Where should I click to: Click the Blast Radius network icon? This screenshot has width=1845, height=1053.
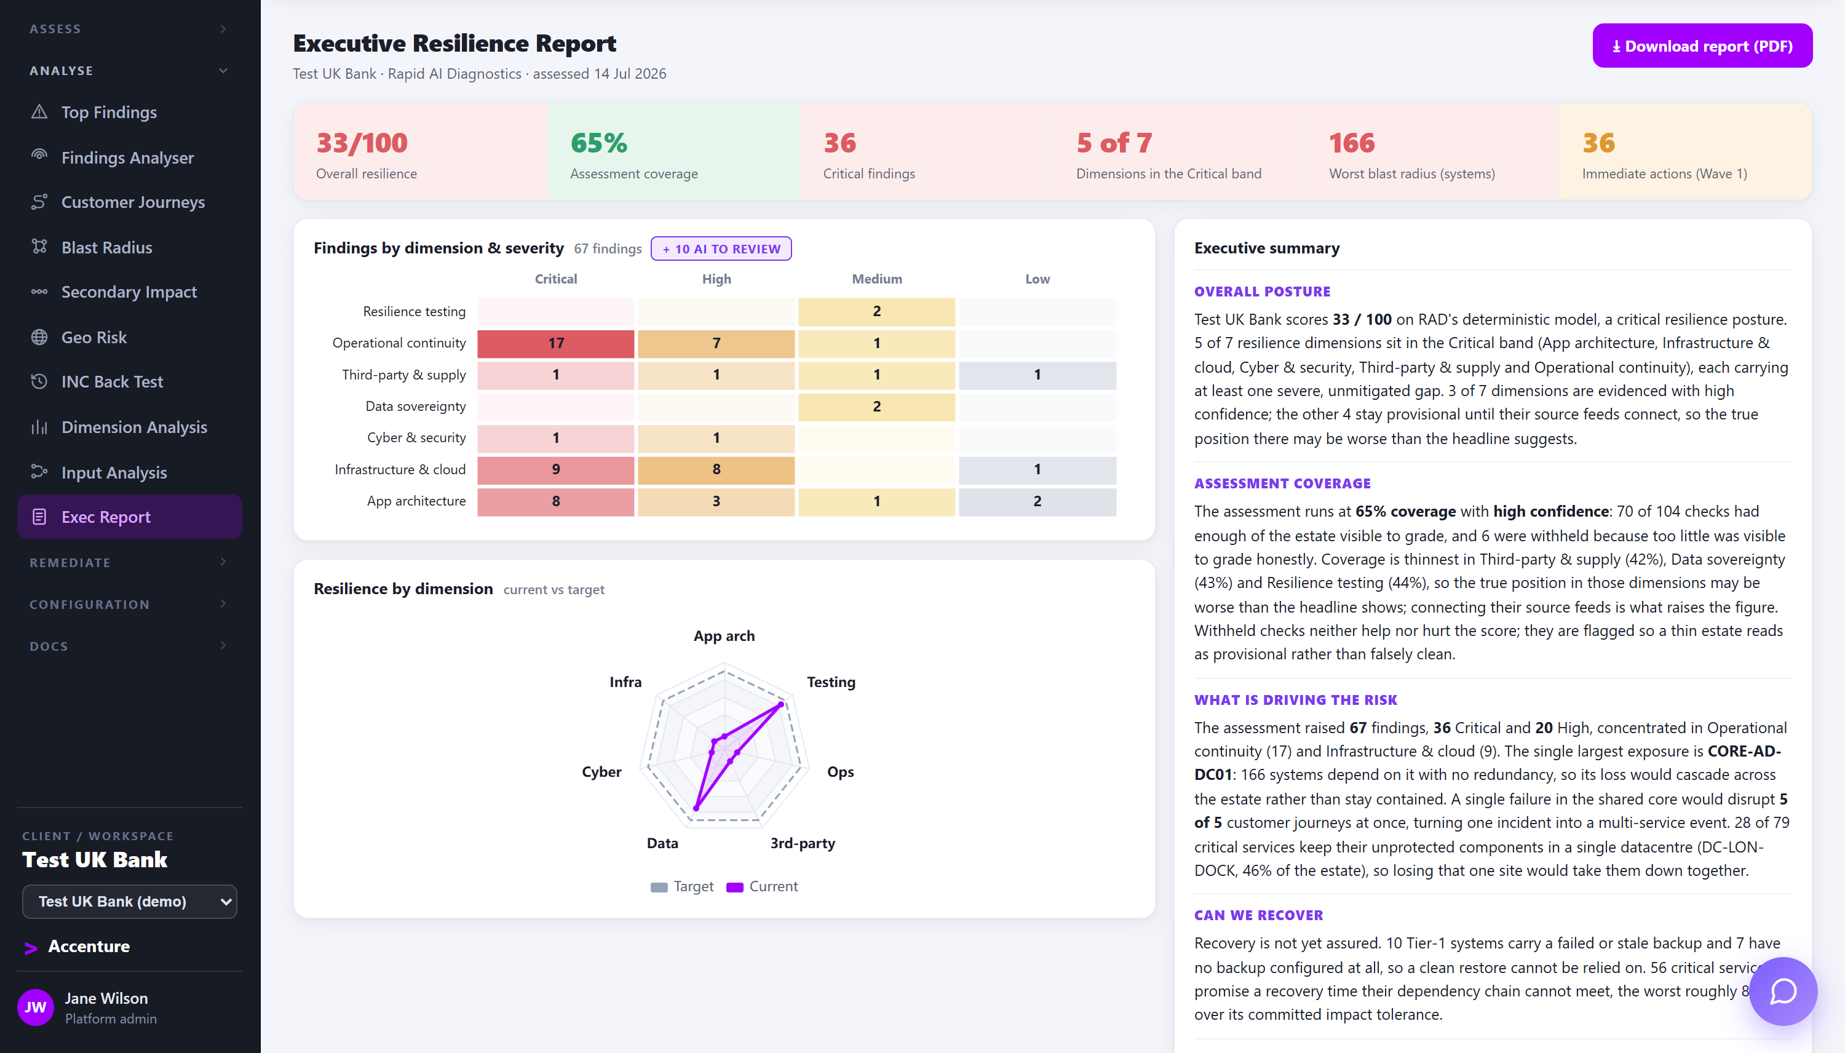39,247
